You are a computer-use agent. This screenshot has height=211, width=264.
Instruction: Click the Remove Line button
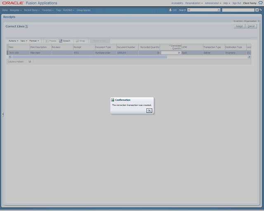(100, 41)
